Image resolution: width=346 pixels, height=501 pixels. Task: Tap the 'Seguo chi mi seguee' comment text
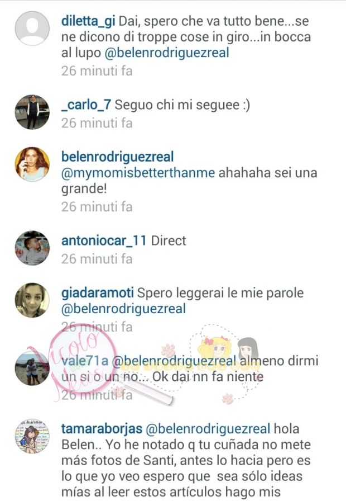(182, 105)
